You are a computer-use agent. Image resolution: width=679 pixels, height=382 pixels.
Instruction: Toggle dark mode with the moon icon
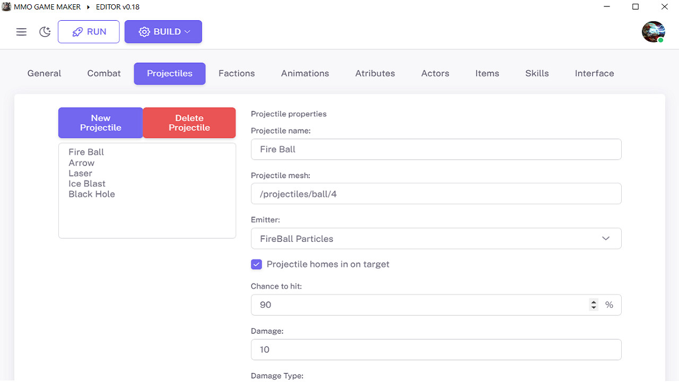coord(45,31)
